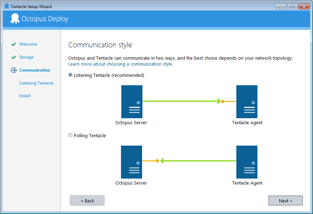
Task: Go to the Listening Tentacle step
Action: pyautogui.click(x=36, y=83)
